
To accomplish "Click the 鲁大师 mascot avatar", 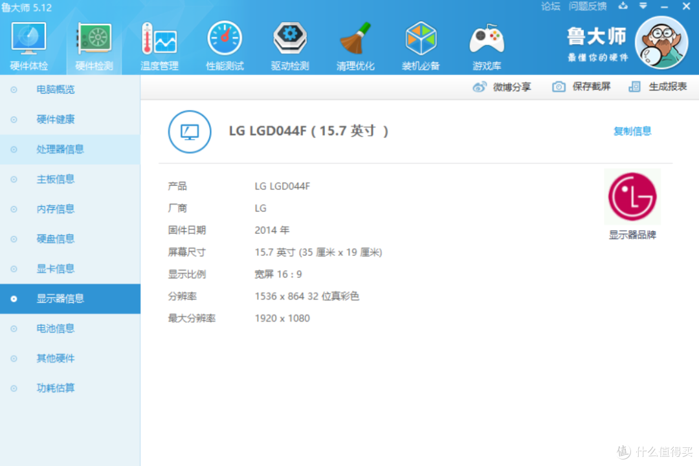I will pyautogui.click(x=661, y=43).
